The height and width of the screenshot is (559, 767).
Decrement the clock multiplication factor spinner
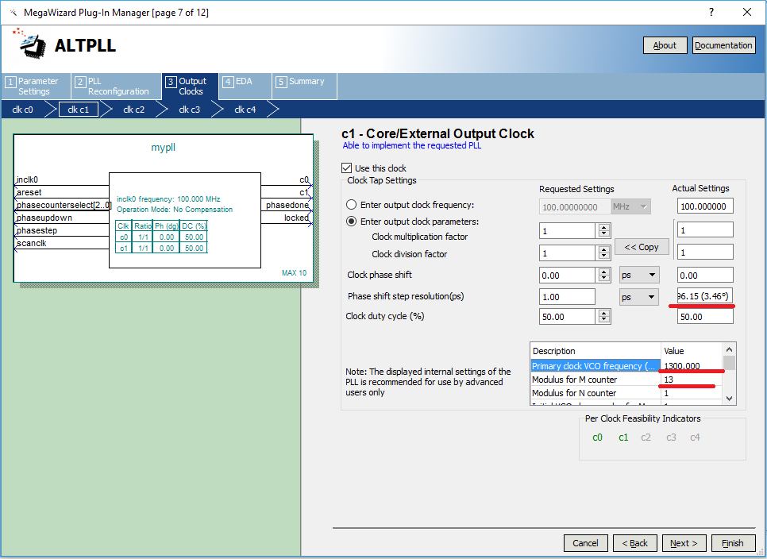click(604, 233)
